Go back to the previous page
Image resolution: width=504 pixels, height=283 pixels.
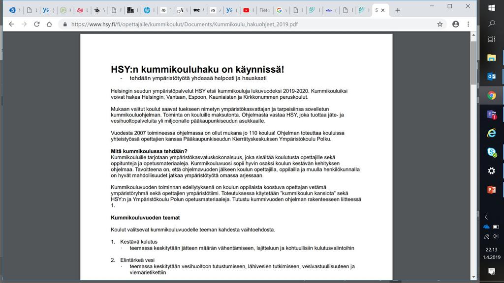[12, 24]
